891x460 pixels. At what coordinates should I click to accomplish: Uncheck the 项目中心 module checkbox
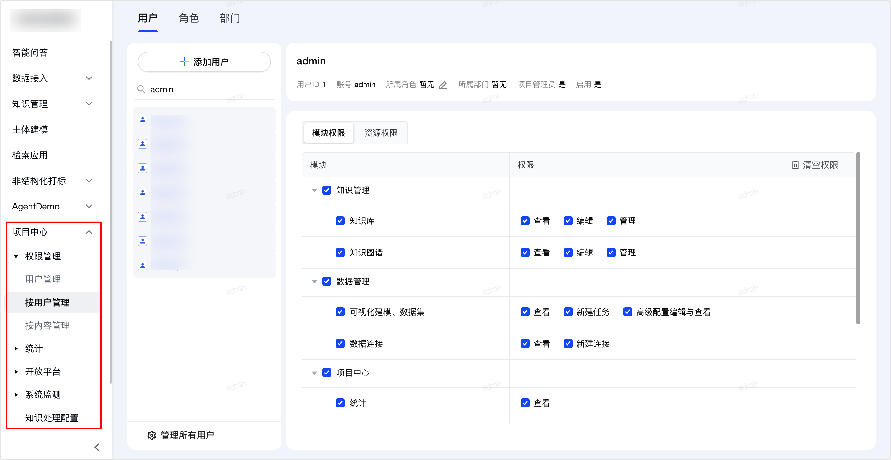[x=326, y=373]
